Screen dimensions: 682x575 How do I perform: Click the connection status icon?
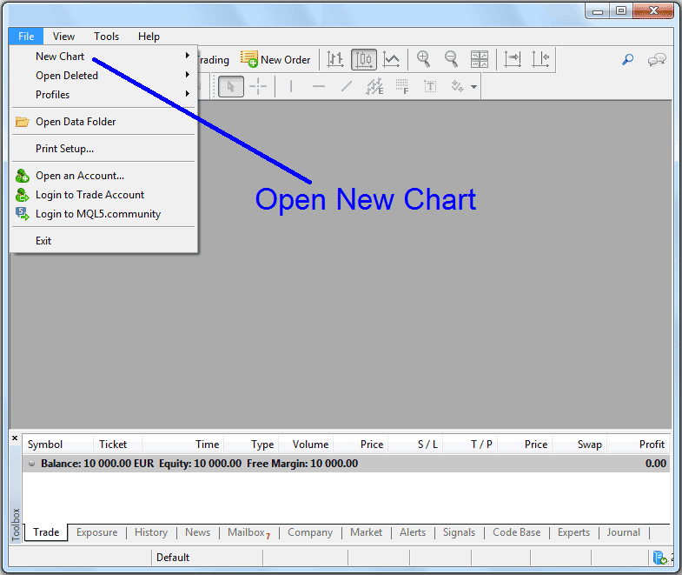pos(660,558)
